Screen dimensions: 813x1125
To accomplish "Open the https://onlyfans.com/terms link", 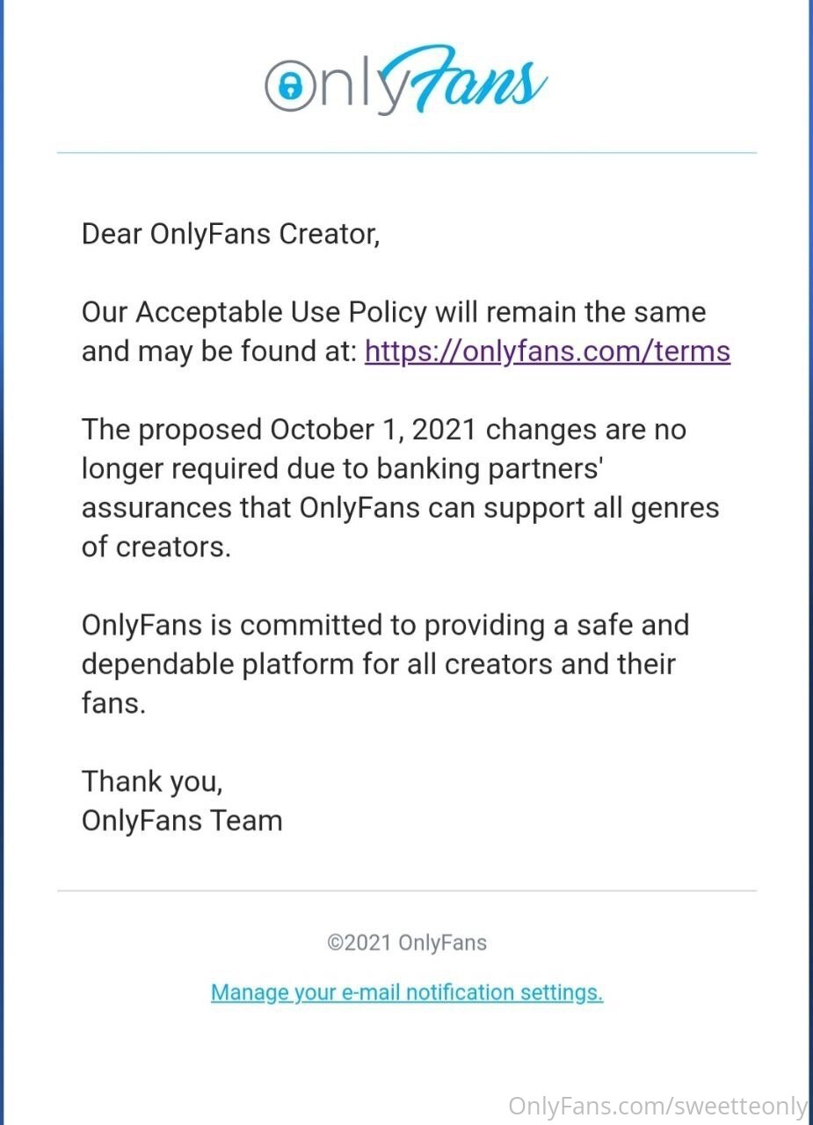I will pyautogui.click(x=547, y=352).
